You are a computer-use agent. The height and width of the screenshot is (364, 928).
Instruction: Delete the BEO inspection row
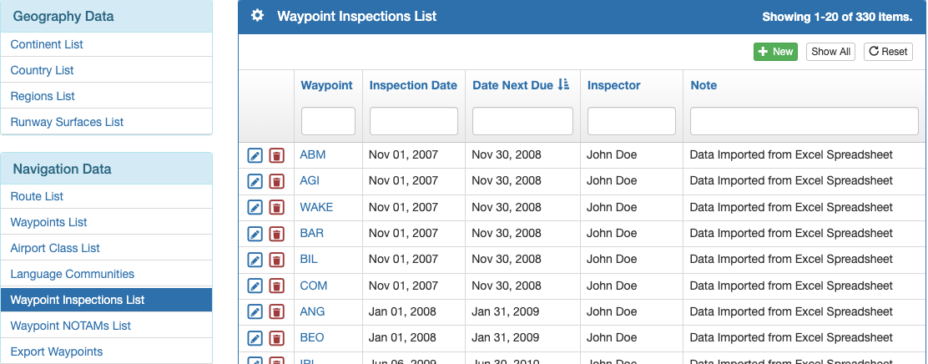[x=276, y=338]
